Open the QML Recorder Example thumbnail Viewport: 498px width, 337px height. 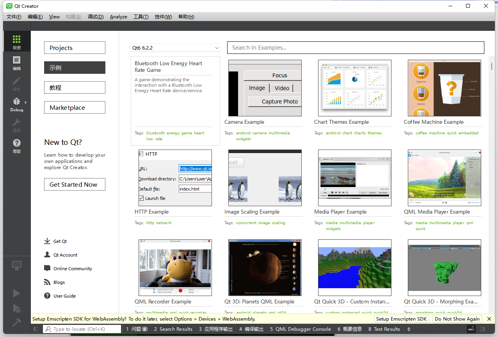(175, 267)
